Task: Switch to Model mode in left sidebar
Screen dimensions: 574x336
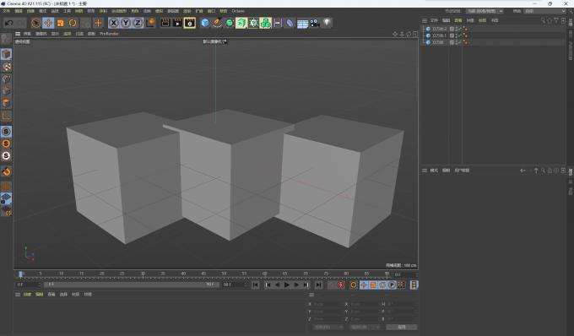Action: 6,54
